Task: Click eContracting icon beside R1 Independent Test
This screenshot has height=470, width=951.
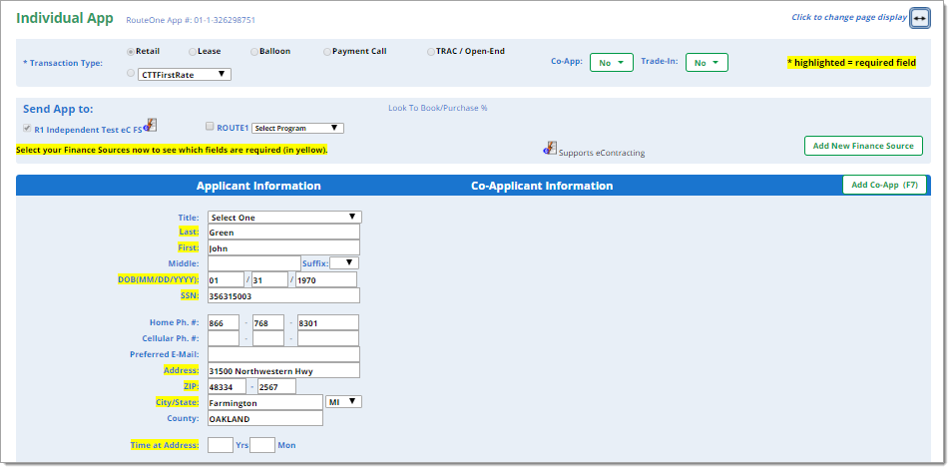Action: [x=149, y=125]
